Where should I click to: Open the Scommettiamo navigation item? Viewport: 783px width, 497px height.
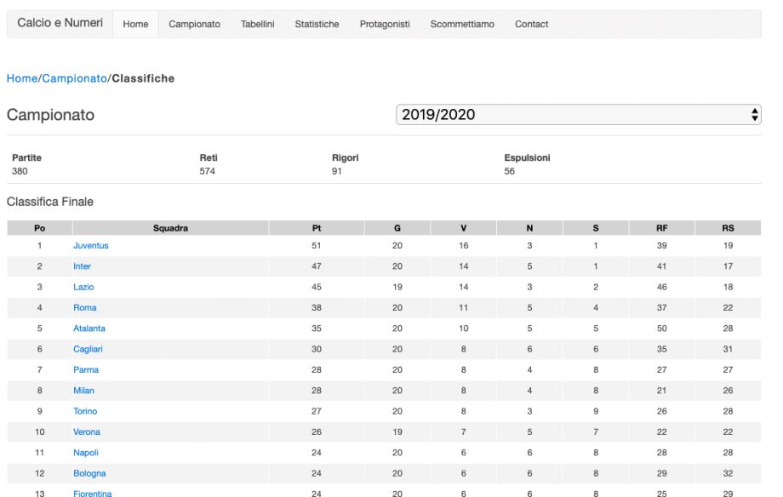coord(462,24)
